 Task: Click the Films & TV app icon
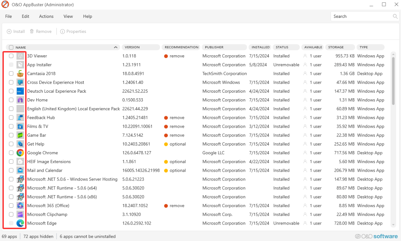(x=20, y=127)
